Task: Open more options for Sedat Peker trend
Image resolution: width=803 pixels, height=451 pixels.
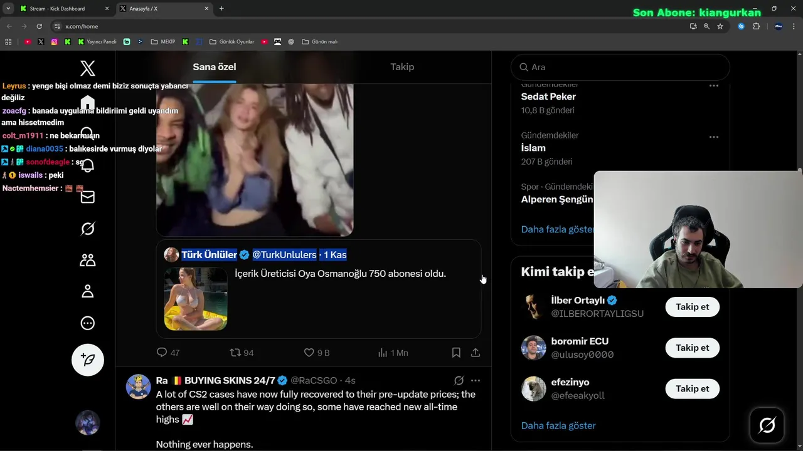Action: point(714,85)
